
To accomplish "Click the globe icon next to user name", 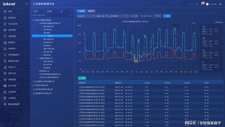I will [220, 4].
